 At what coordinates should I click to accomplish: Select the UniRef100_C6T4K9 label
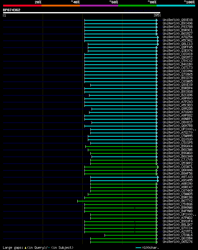pos(178,191)
